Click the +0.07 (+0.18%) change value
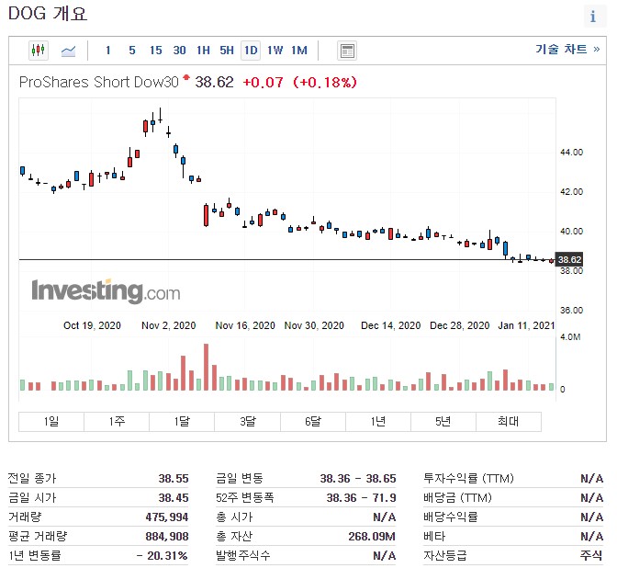The height and width of the screenshot is (568, 617). tap(300, 83)
